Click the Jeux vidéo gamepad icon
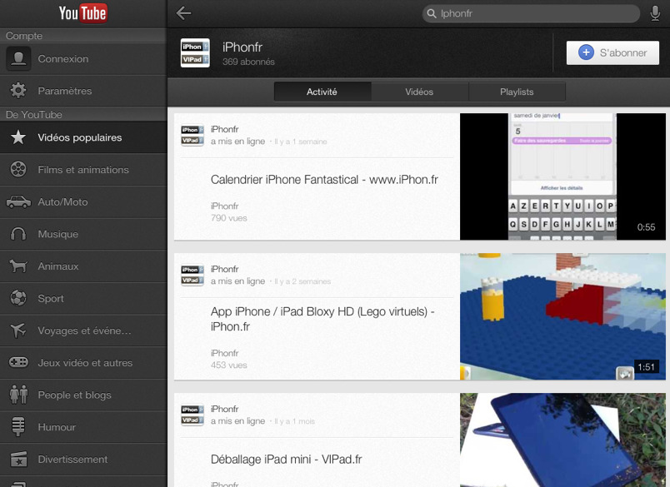The height and width of the screenshot is (487, 670). 18,362
